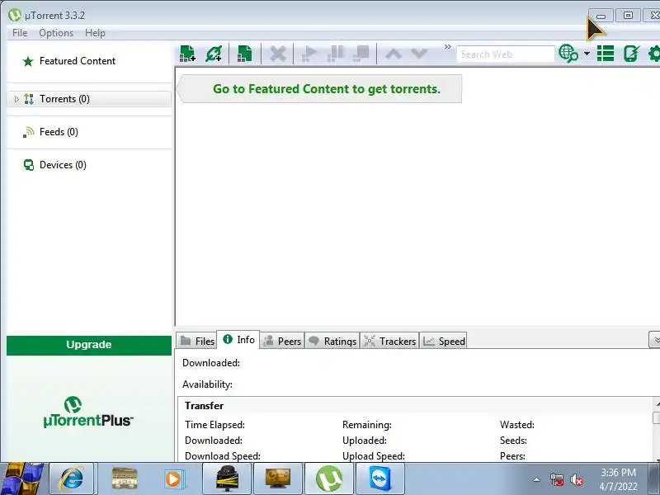Screen dimensions: 660x495
Task: Switch to the Speed tab
Action: click(444, 341)
